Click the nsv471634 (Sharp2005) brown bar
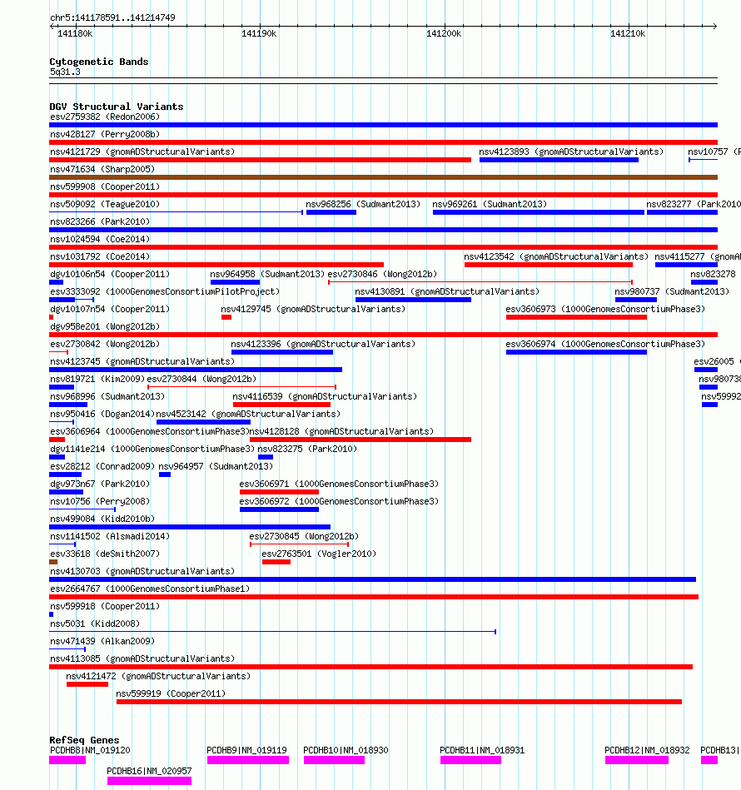 point(383,176)
